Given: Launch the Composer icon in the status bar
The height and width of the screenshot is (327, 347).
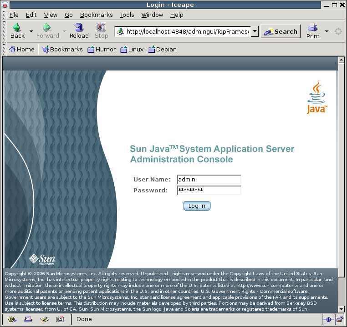Looking at the screenshot, I should tap(44, 319).
